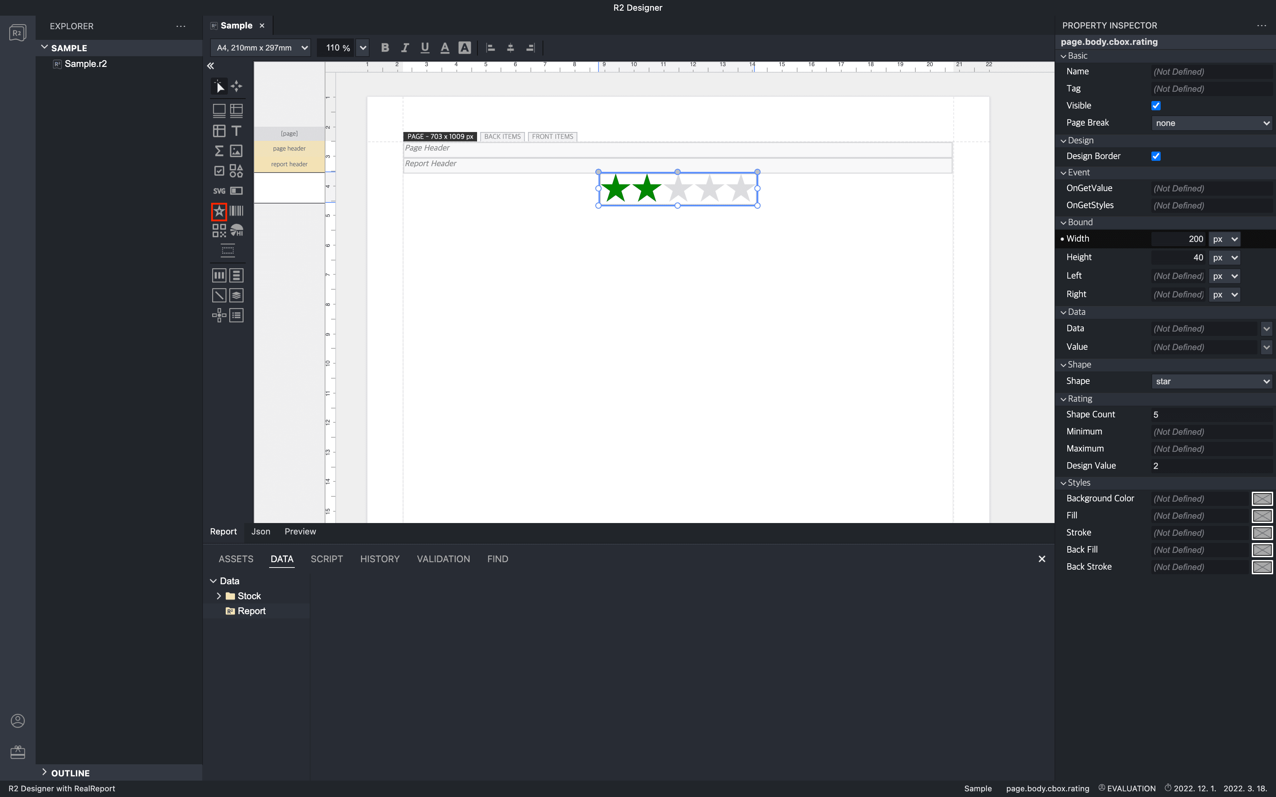Viewport: 1276px width, 797px height.
Task: Pick the checkbox item tool
Action: pyautogui.click(x=219, y=171)
